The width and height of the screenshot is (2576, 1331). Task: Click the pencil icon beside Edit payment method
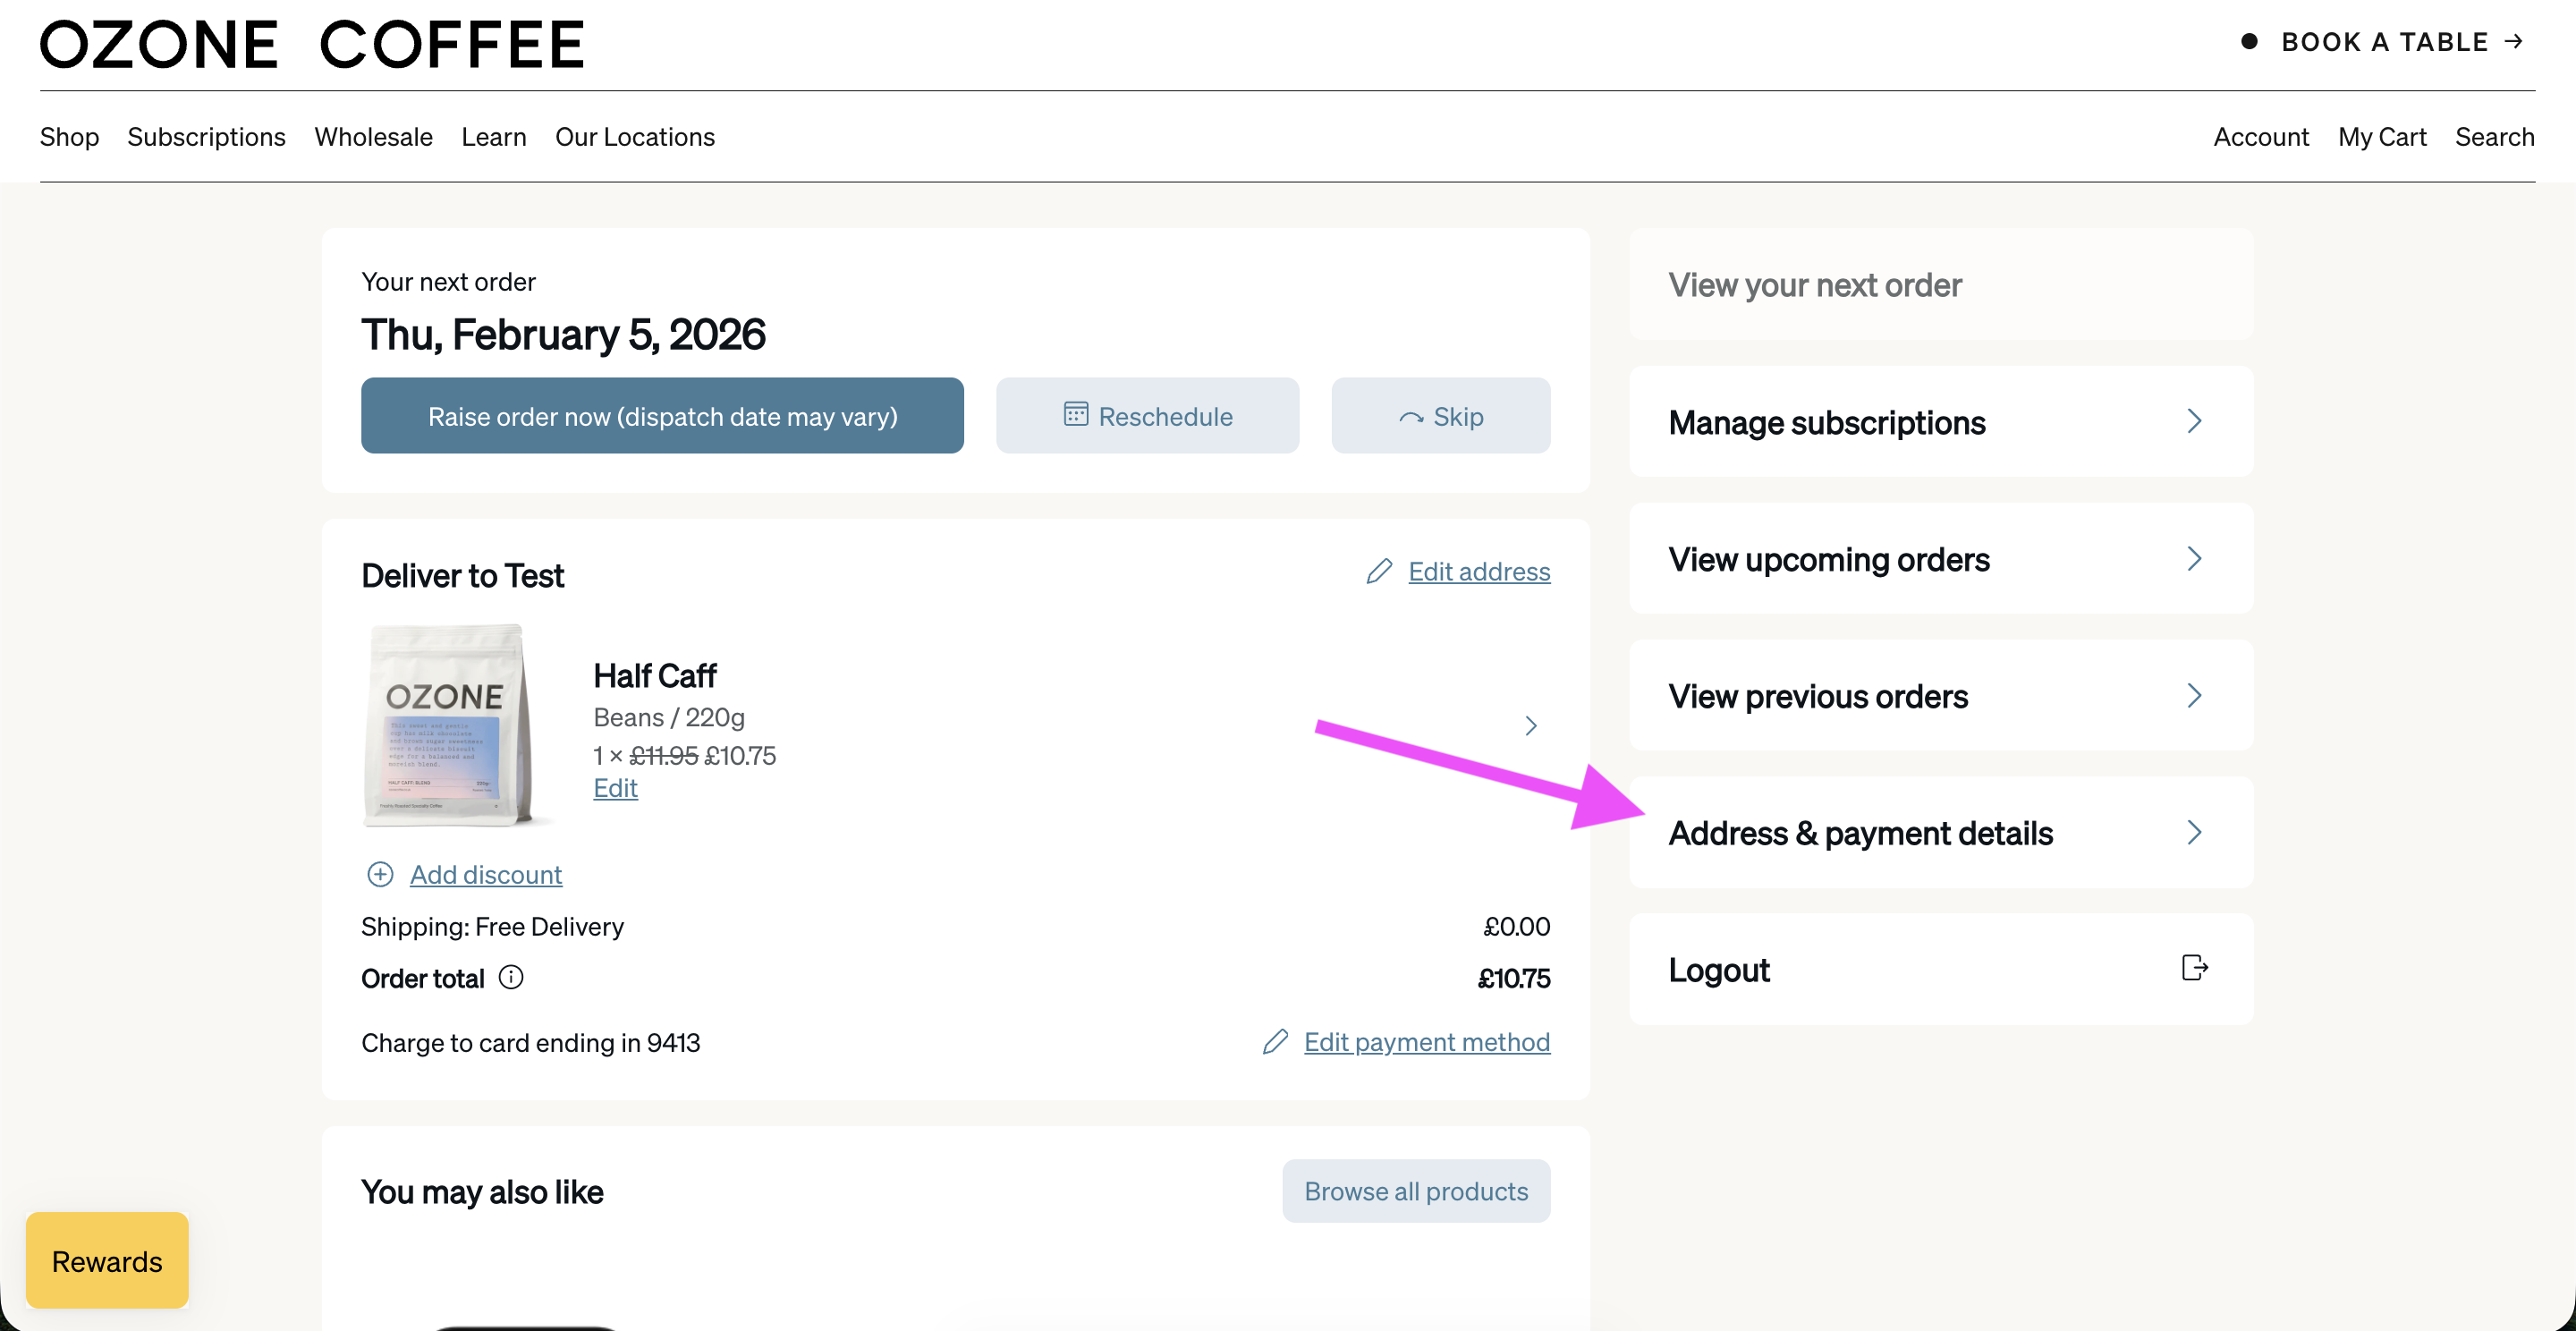pos(1275,1042)
